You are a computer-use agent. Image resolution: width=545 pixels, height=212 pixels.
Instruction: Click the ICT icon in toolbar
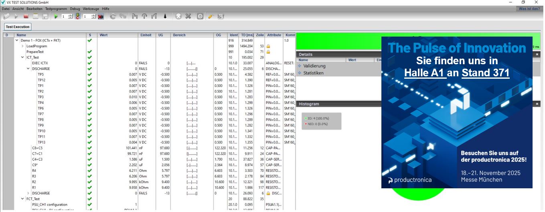pyautogui.click(x=221, y=16)
